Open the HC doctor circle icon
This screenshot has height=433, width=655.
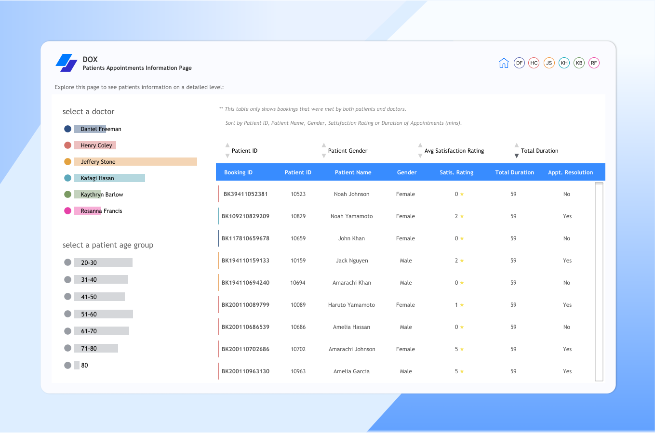[x=534, y=63]
